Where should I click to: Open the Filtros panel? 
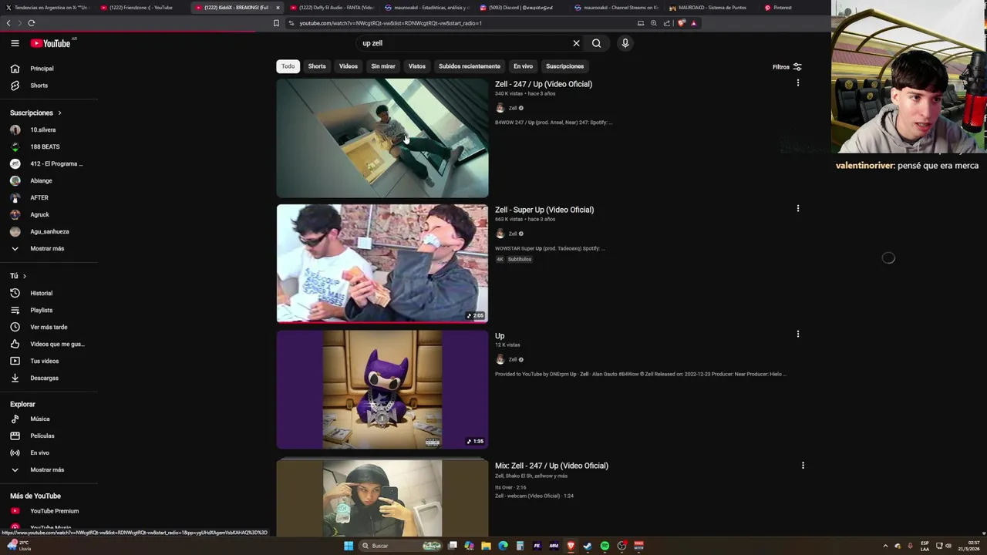[787, 67]
